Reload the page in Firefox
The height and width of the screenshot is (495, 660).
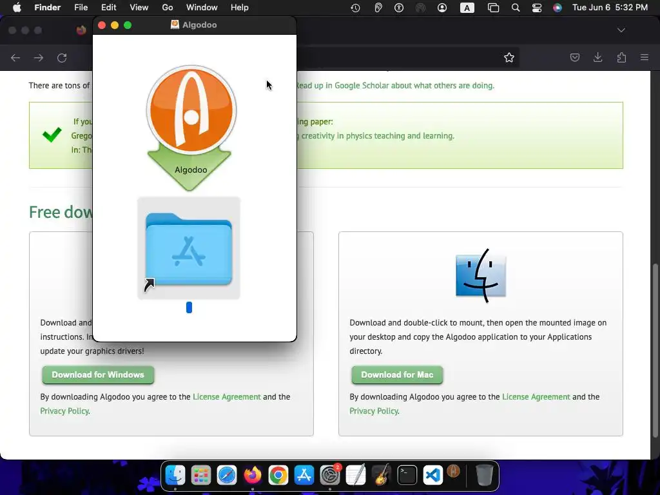click(x=62, y=57)
